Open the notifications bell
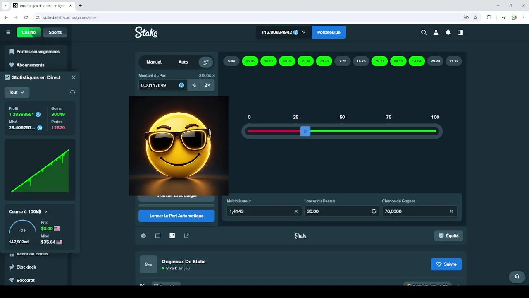The height and width of the screenshot is (298, 529). (x=448, y=32)
